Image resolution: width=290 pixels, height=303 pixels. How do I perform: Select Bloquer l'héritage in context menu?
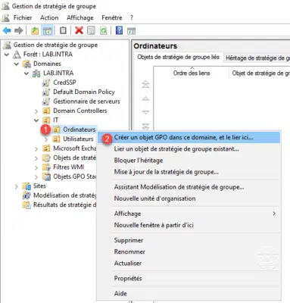[x=139, y=161]
